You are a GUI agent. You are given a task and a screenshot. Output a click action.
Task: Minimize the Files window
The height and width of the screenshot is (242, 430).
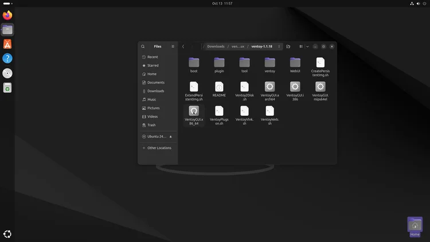315,46
